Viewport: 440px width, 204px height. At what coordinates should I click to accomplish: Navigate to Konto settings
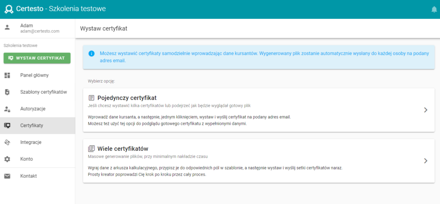(x=38, y=159)
